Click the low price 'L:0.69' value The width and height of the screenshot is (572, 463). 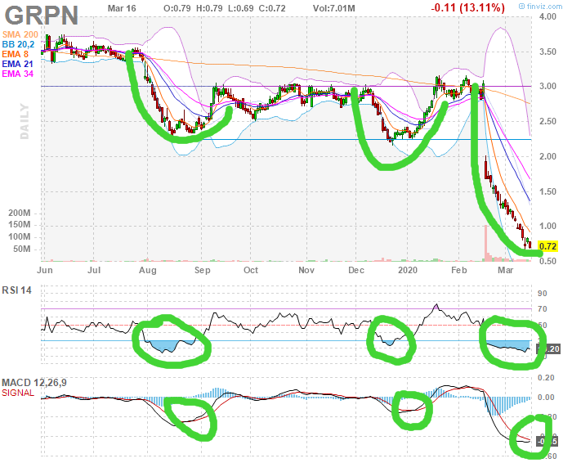coord(241,8)
